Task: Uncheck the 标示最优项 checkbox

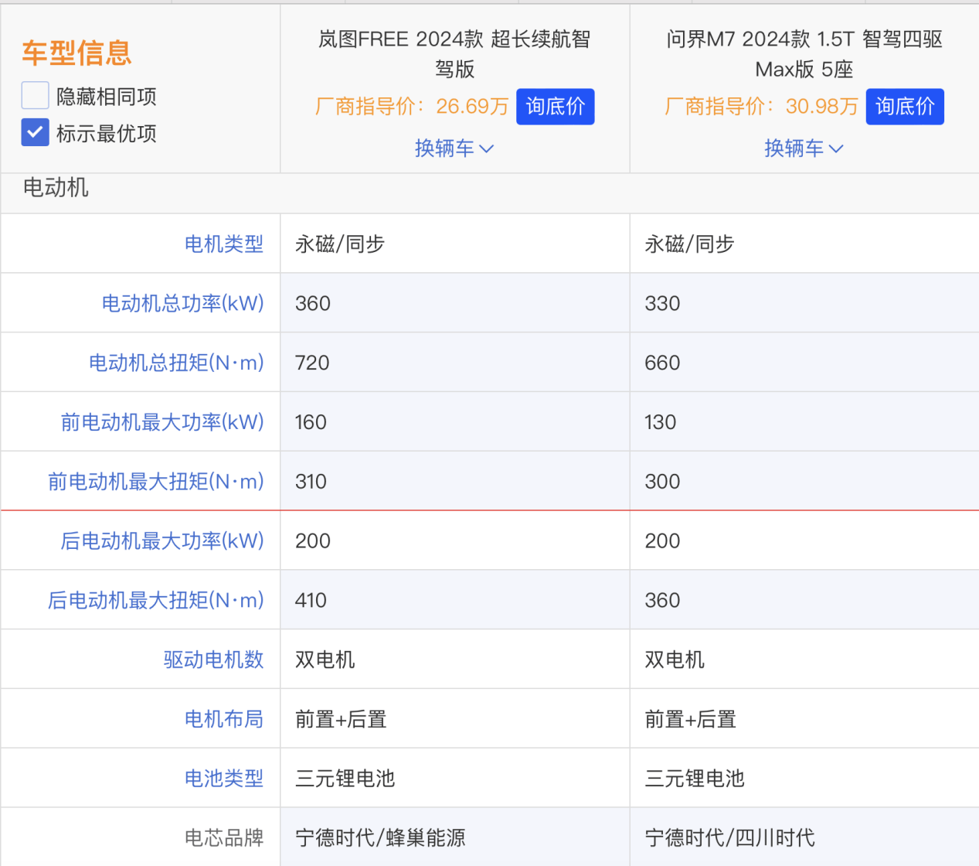Action: pos(36,133)
